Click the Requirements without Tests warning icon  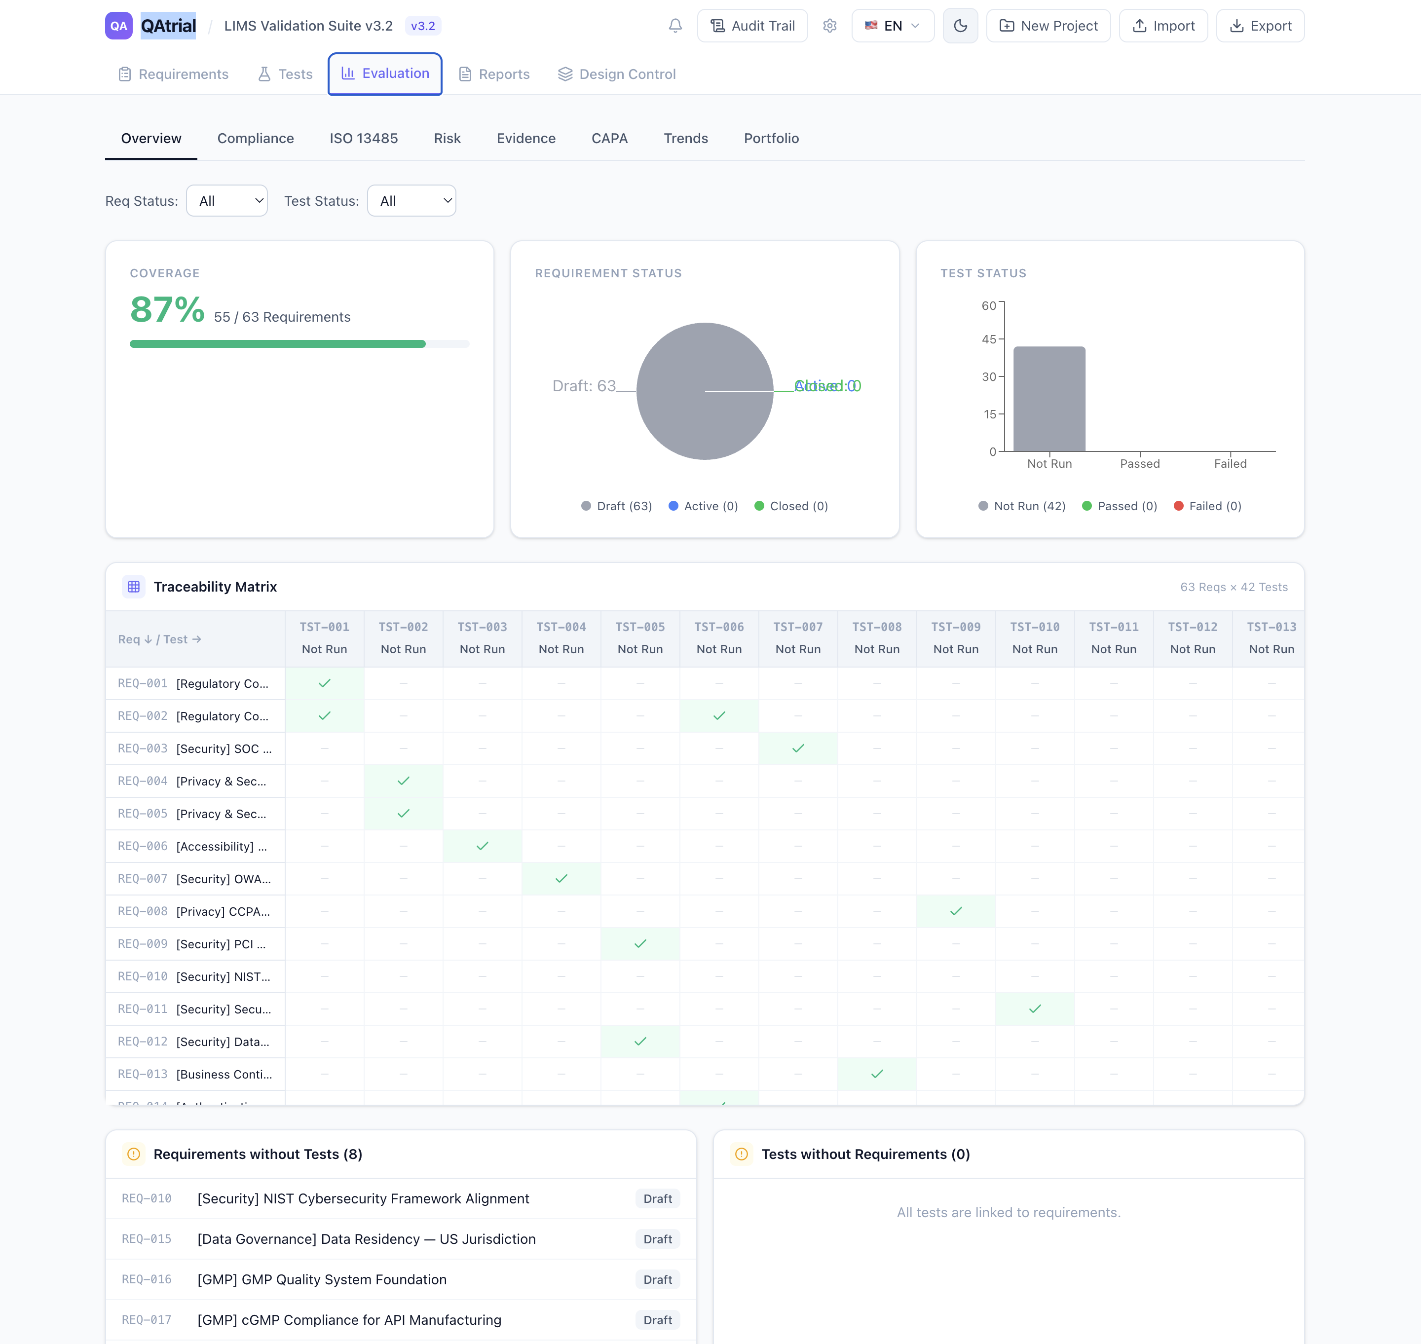(x=134, y=1154)
